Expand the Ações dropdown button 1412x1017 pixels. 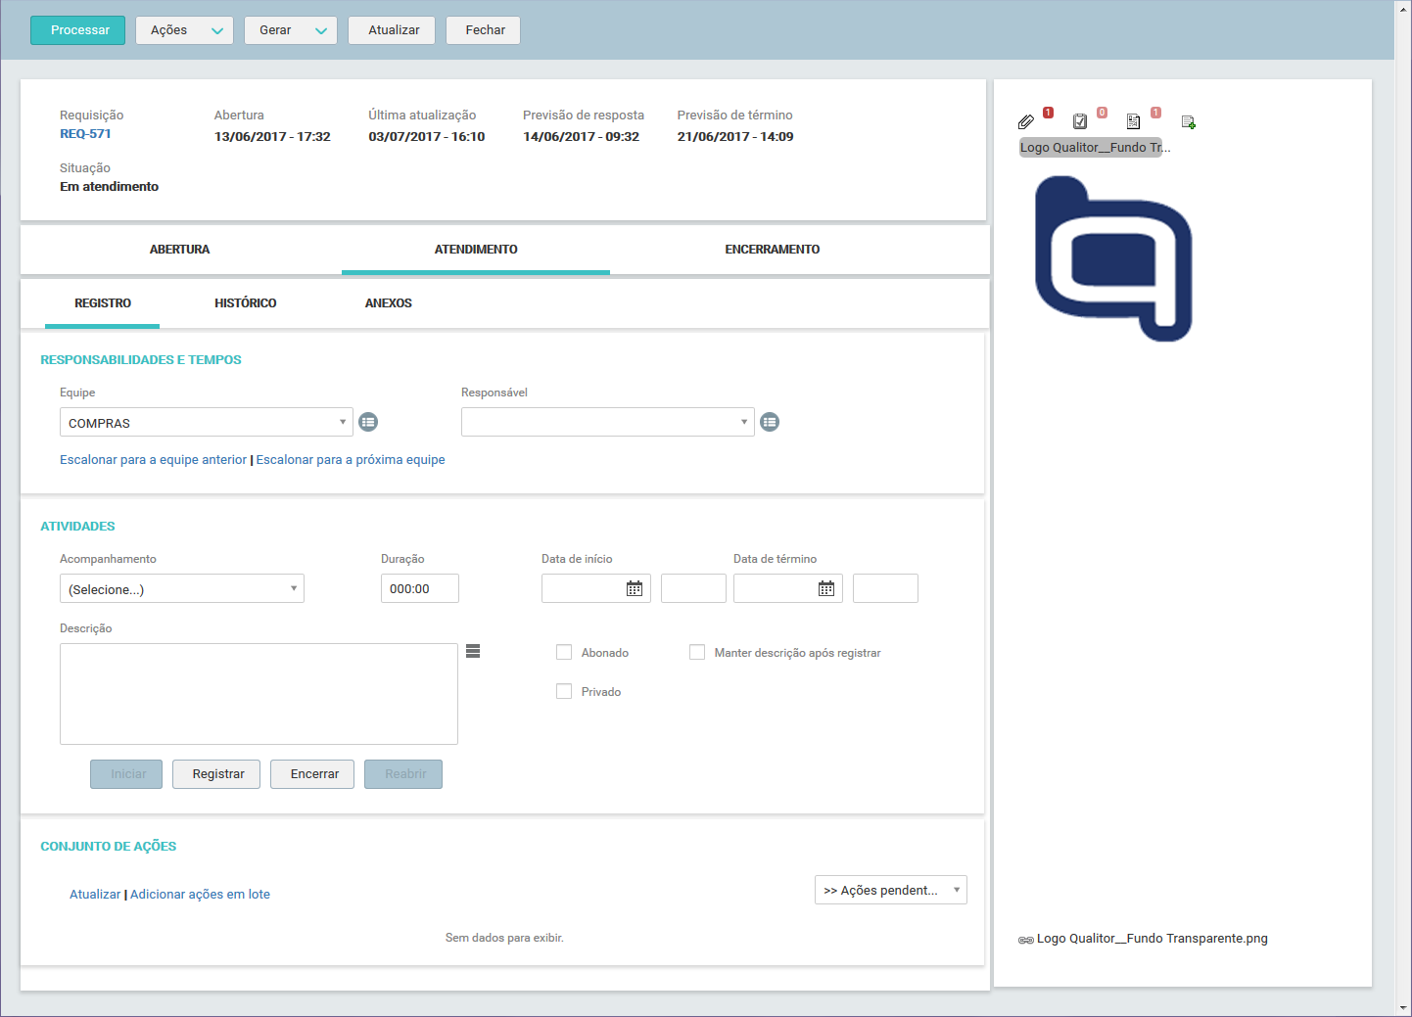(184, 30)
